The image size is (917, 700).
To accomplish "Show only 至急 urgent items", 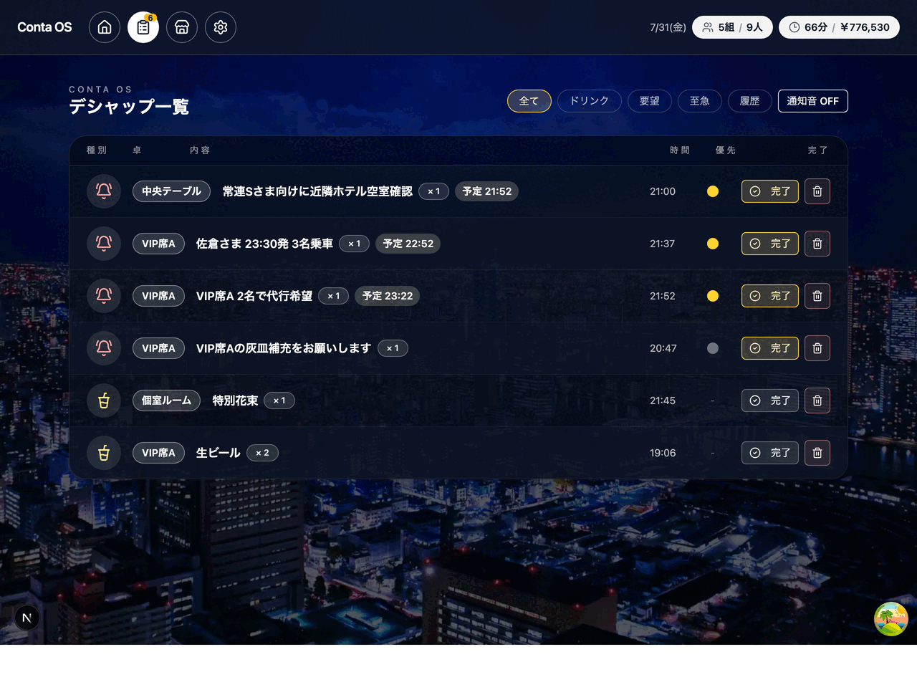I will tap(700, 101).
